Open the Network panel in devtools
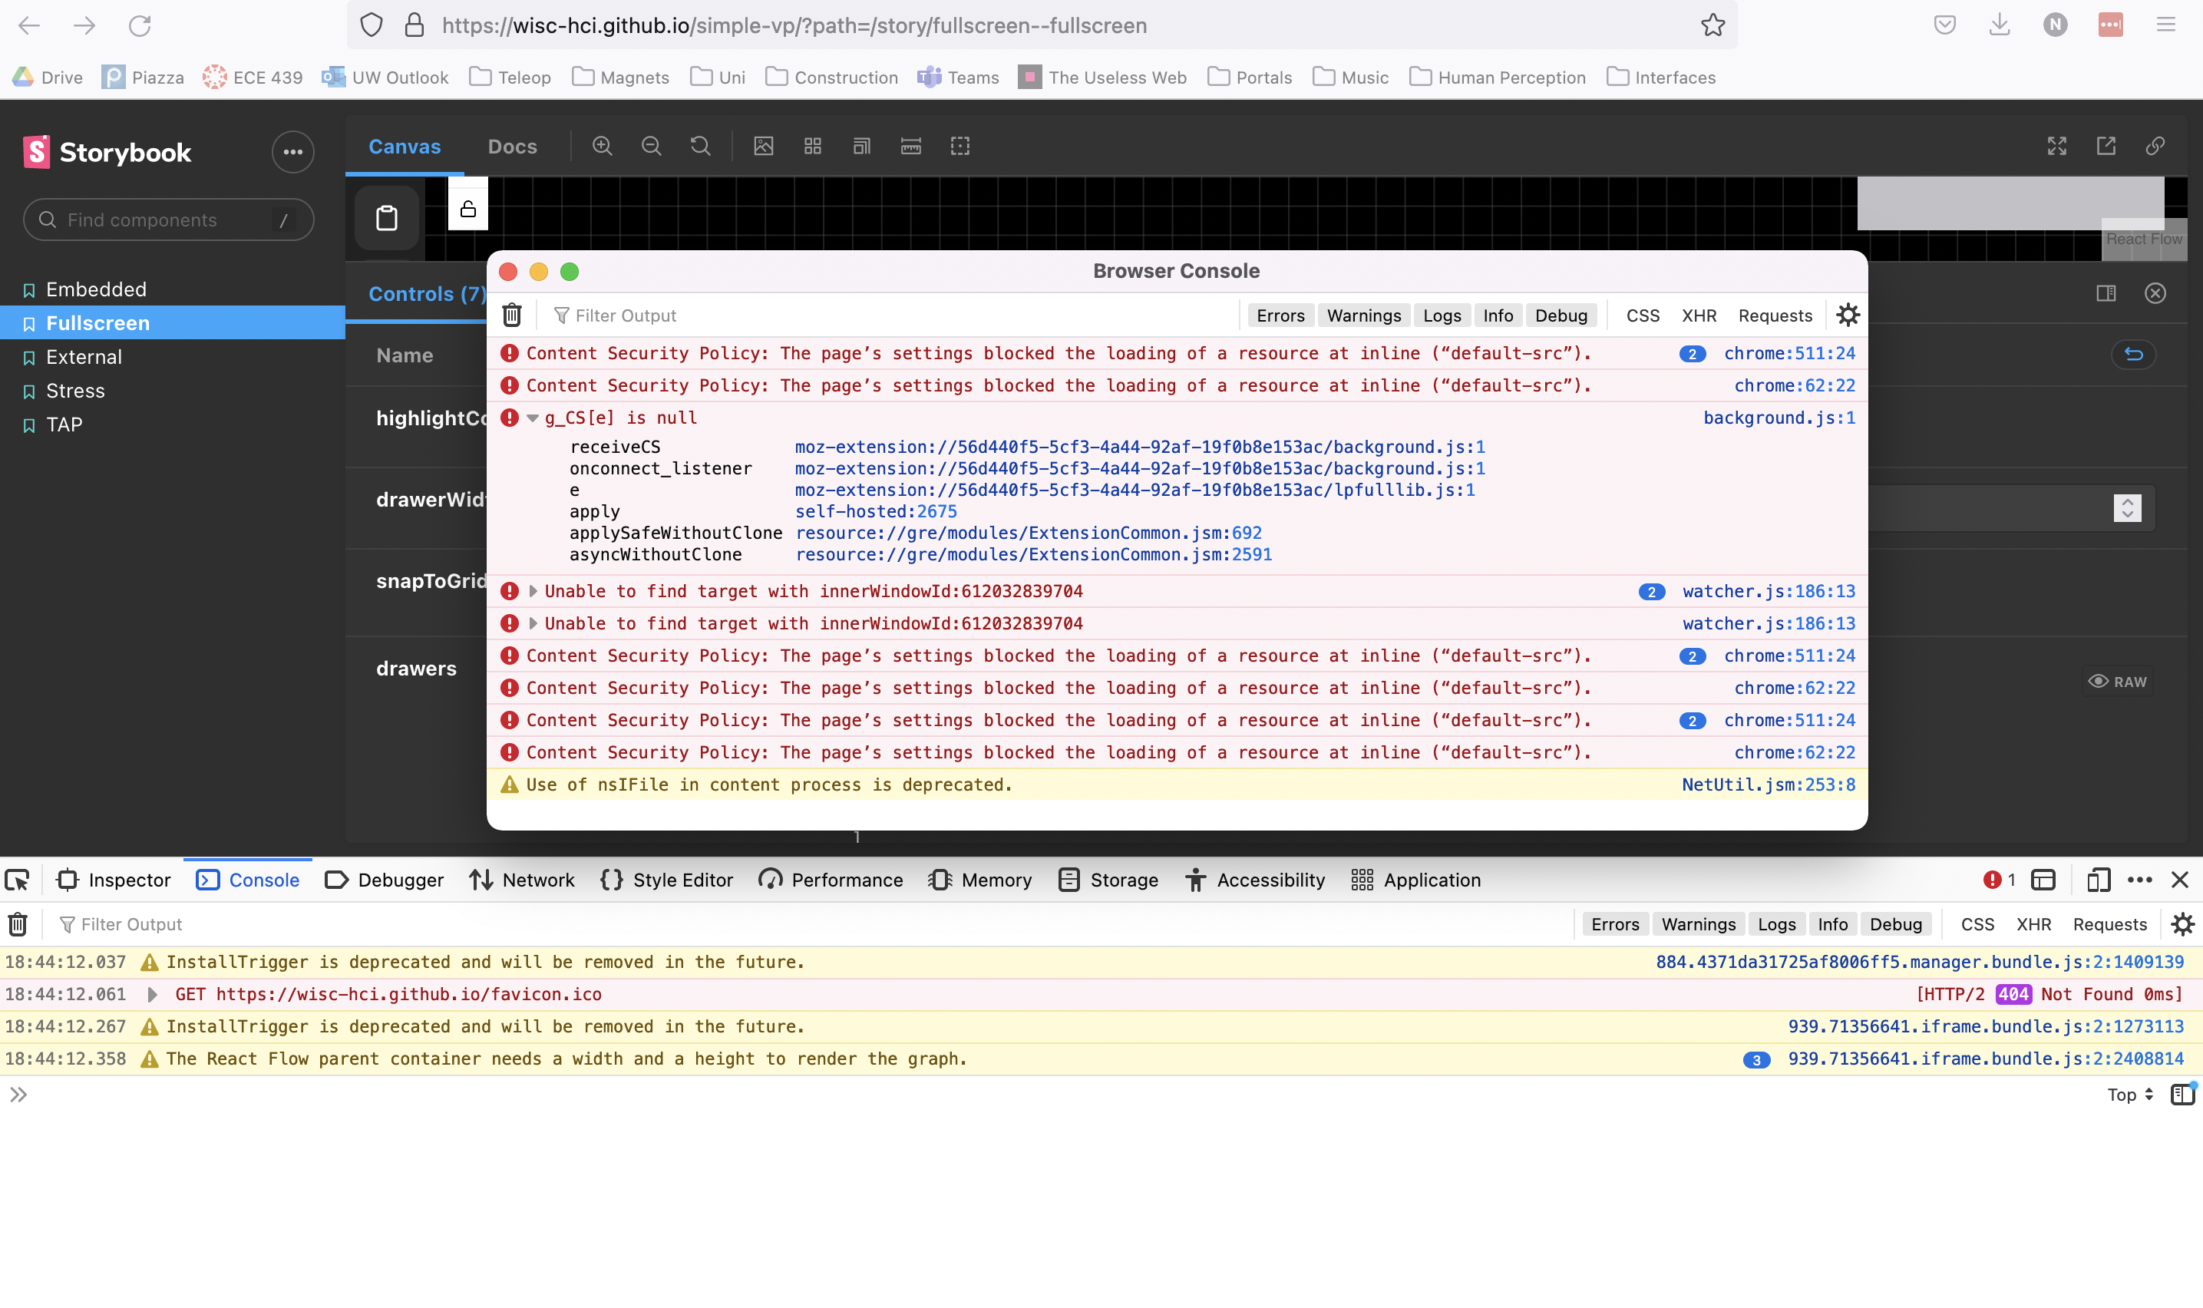The width and height of the screenshot is (2203, 1308). click(x=520, y=880)
